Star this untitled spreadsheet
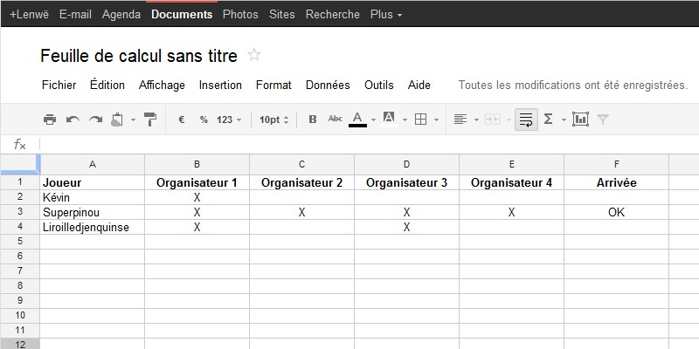Image resolution: width=699 pixels, height=349 pixels. (254, 55)
